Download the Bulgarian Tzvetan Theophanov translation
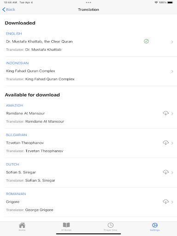The width and height of the screenshot is (177, 236). [165, 142]
